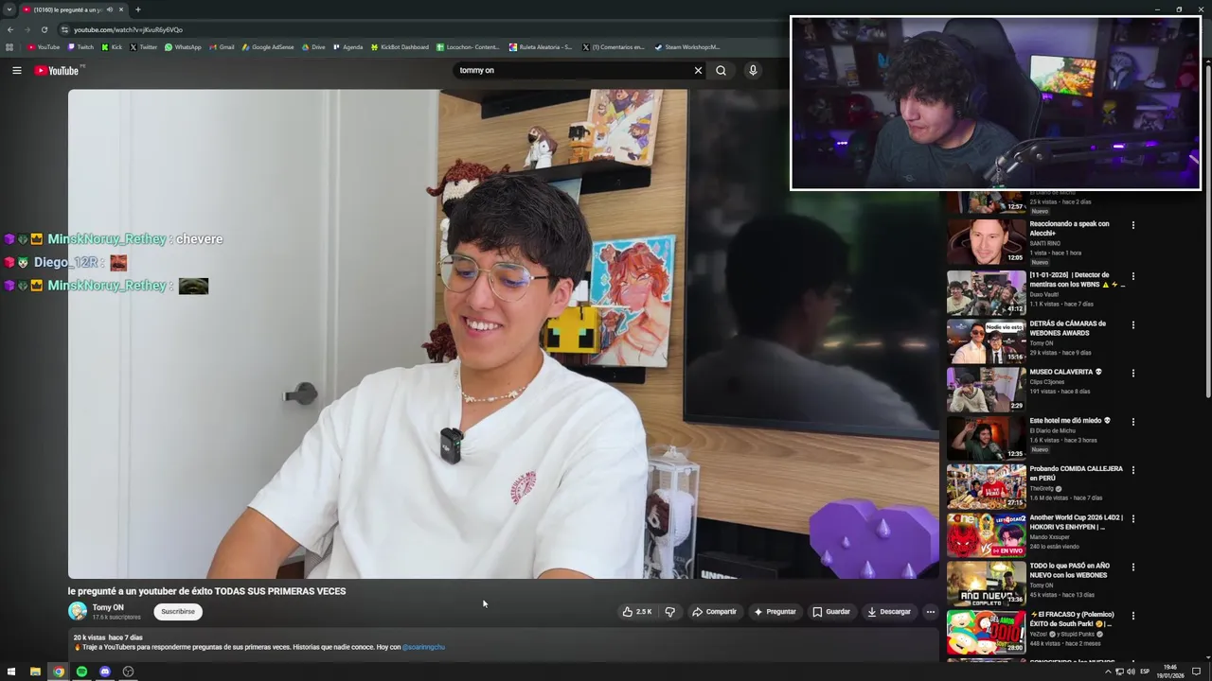
Task: Open 'El FRACASO y (Polemico) ÉXITO' video title
Action: coord(1072,620)
